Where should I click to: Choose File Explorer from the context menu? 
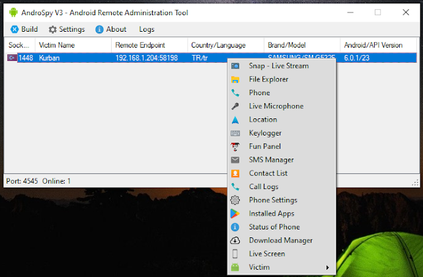[x=282, y=79]
